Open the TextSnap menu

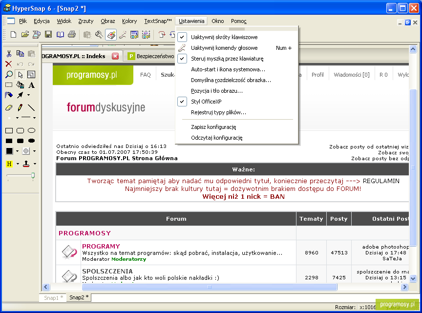pyautogui.click(x=158, y=21)
